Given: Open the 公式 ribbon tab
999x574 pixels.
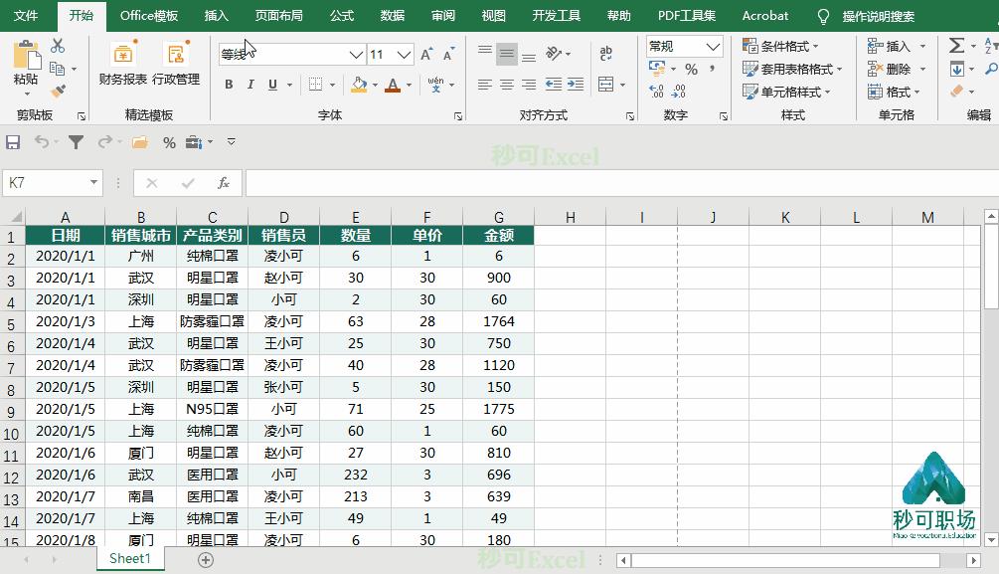Looking at the screenshot, I should point(341,16).
